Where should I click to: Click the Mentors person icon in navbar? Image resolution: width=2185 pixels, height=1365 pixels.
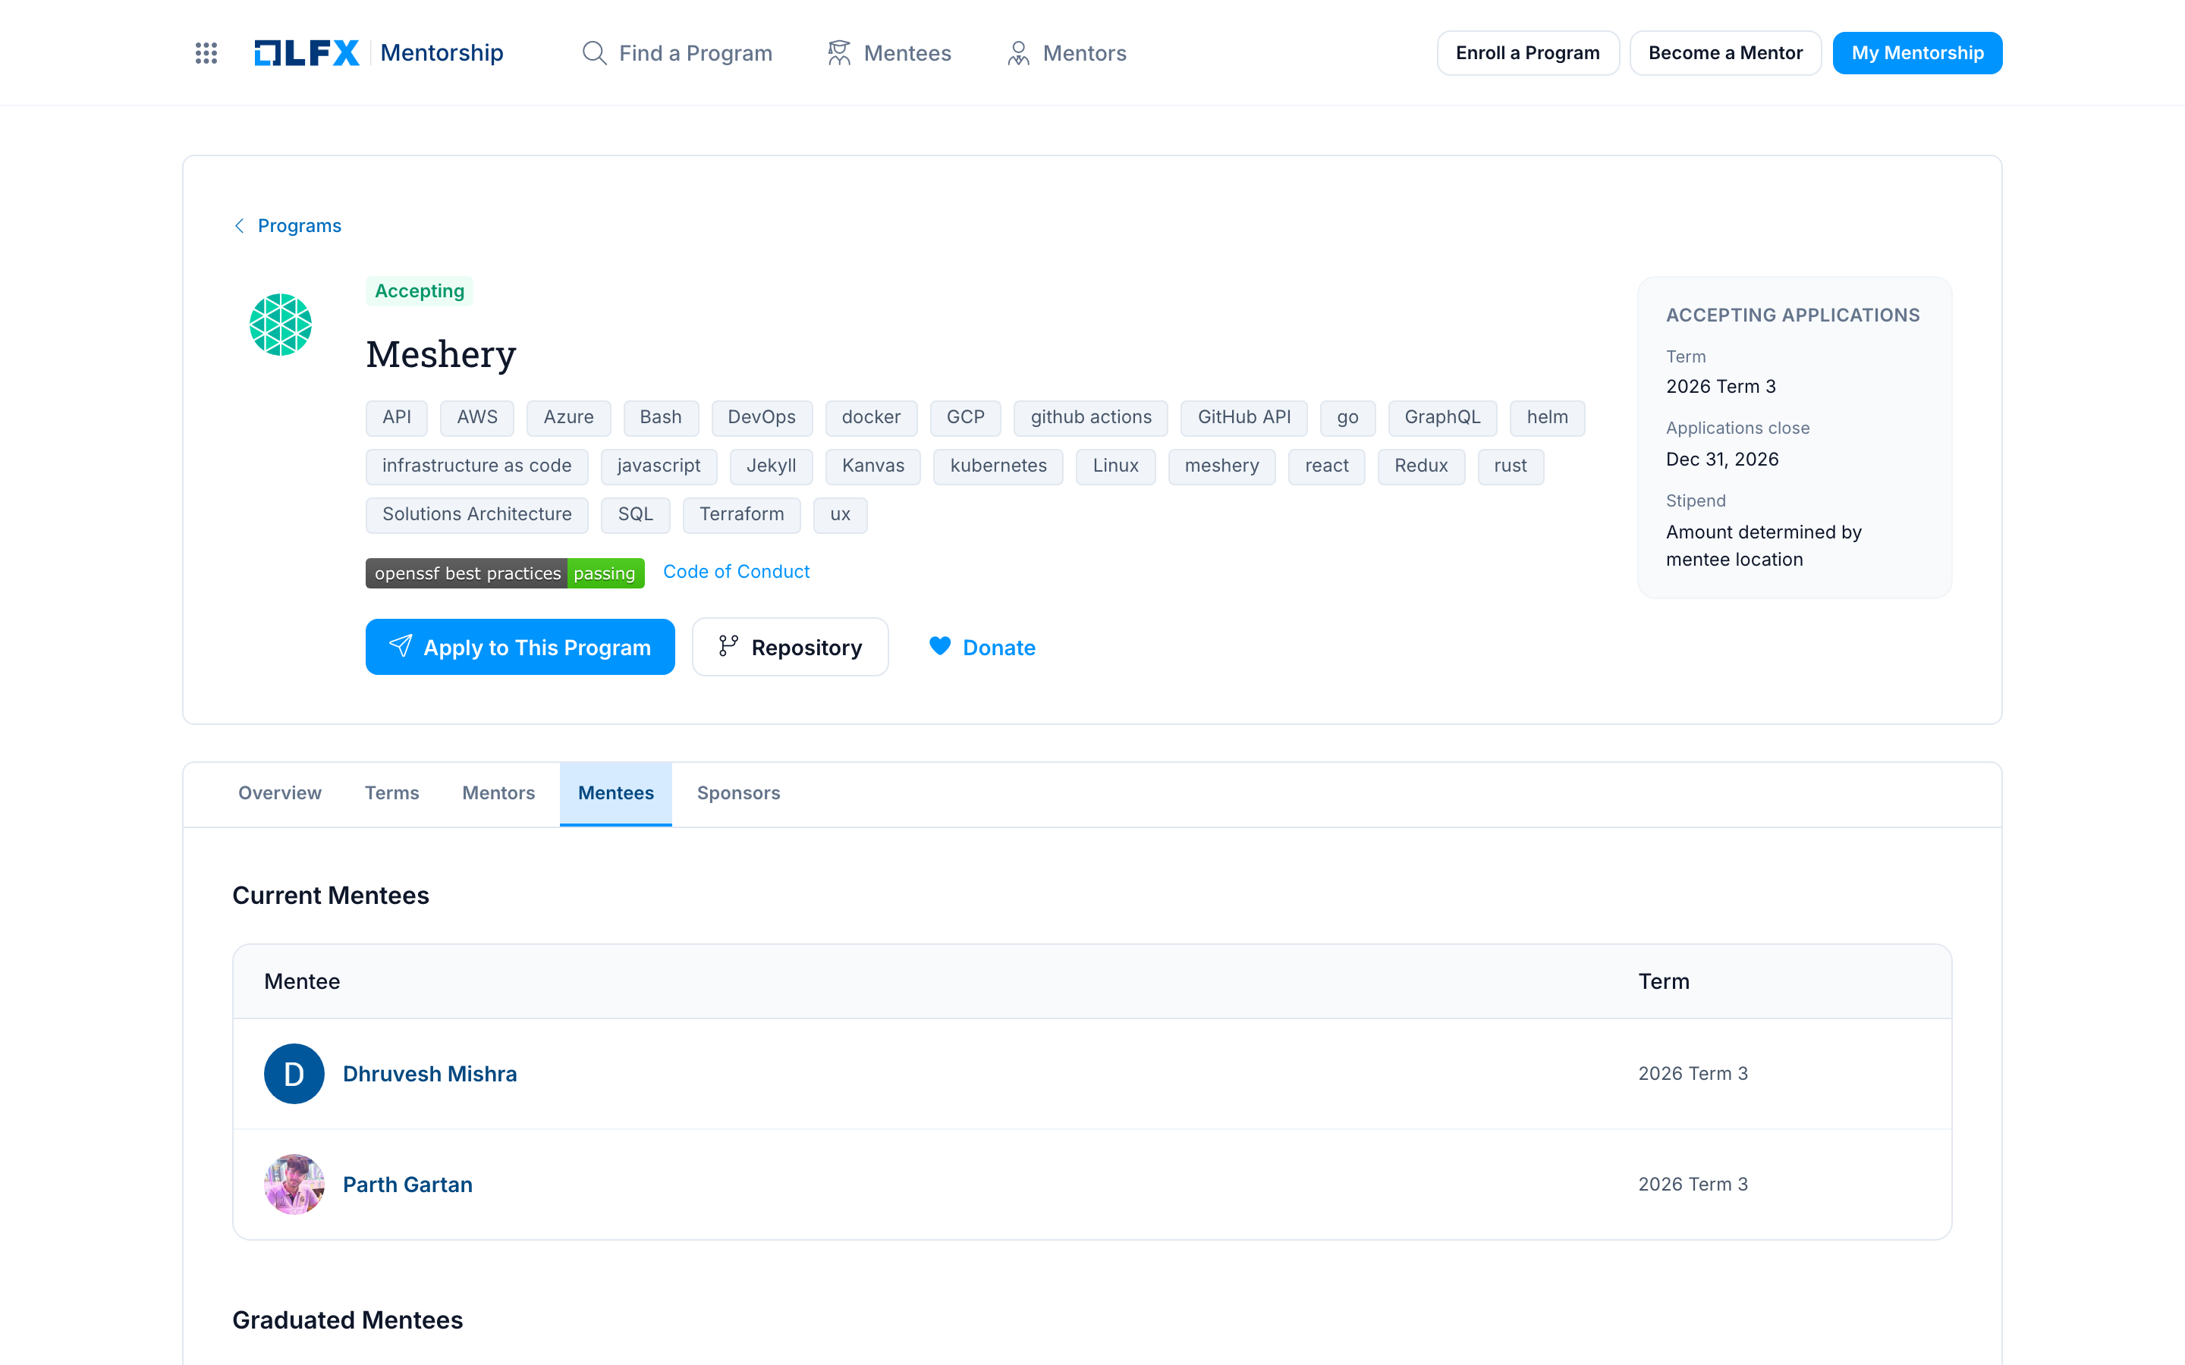pos(1018,53)
